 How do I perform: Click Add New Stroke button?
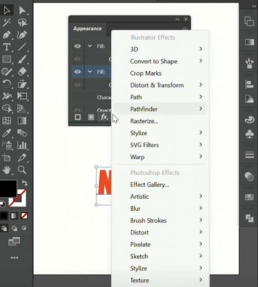[78, 117]
